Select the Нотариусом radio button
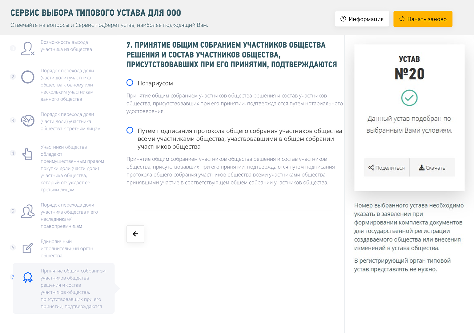 pyautogui.click(x=130, y=82)
